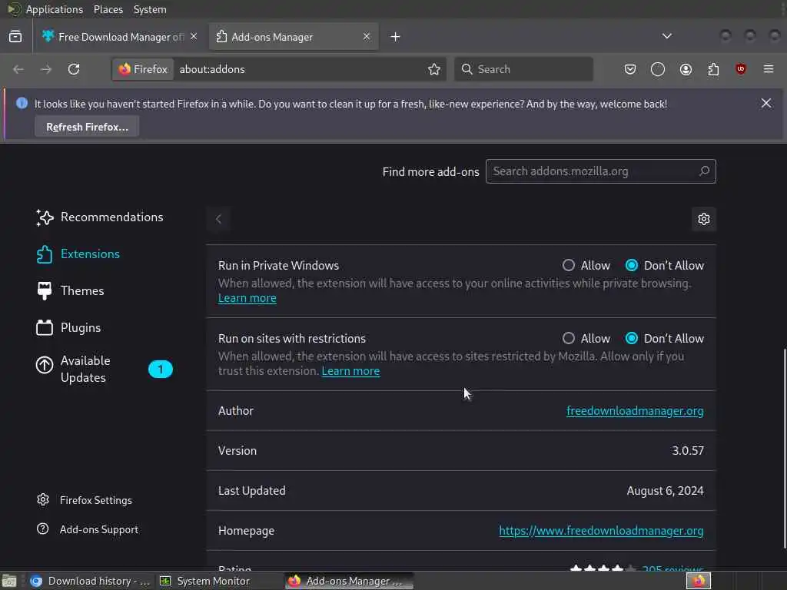The image size is (787, 590).
Task: Open Learn more about private windows
Action: point(247,298)
